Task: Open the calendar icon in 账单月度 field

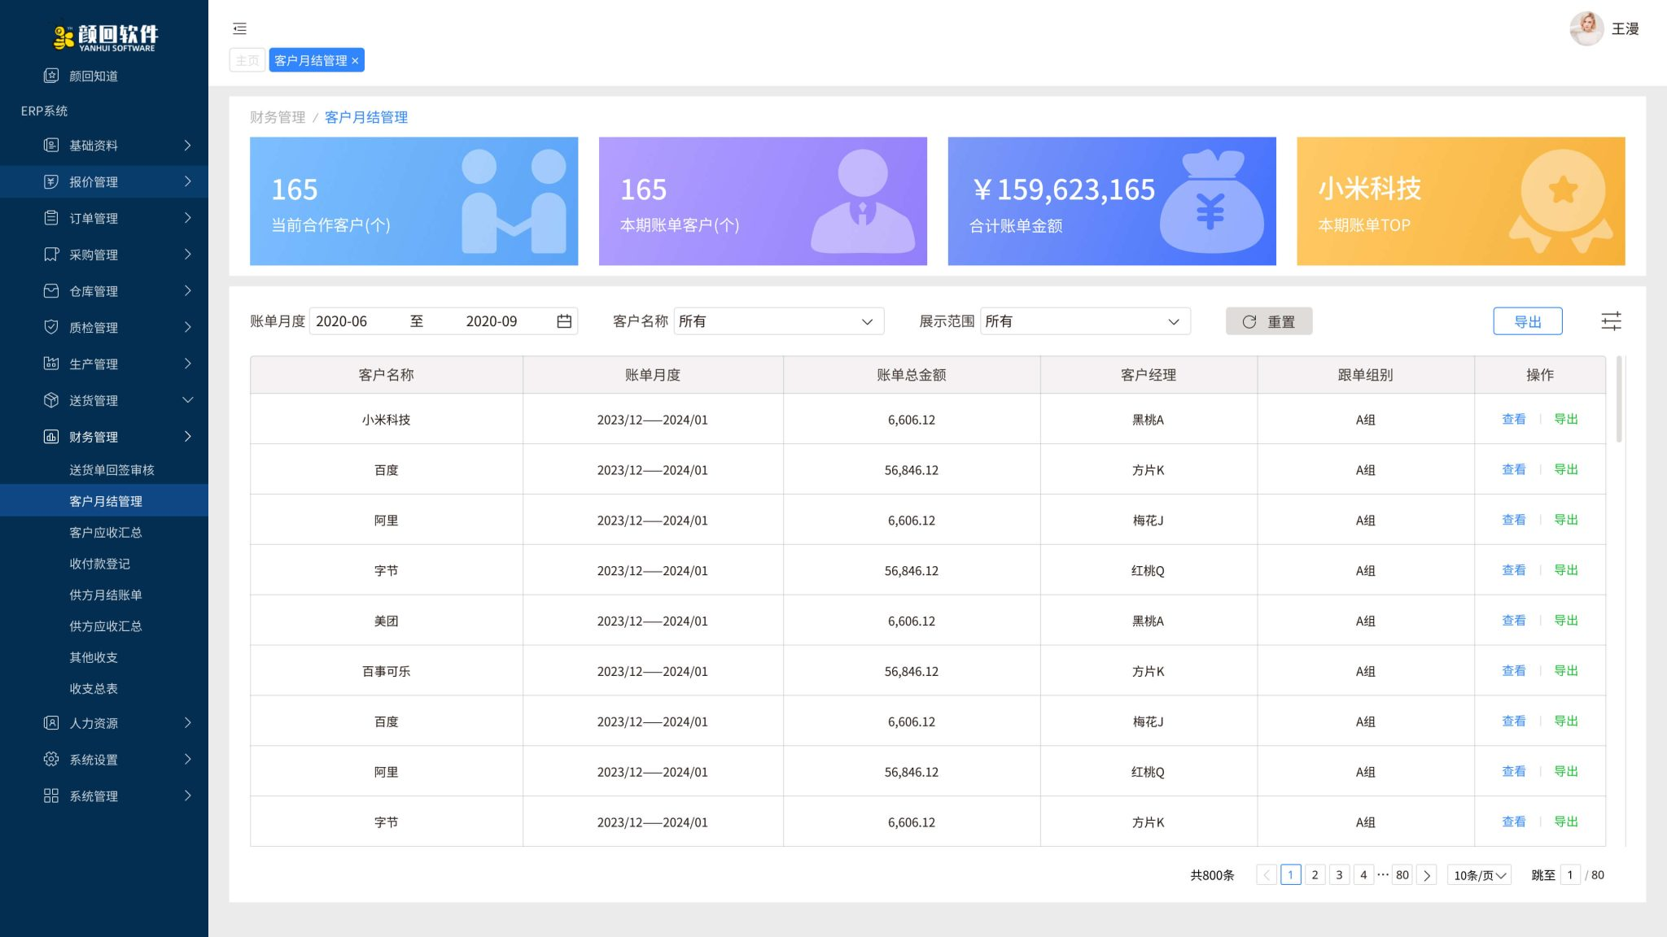Action: [x=564, y=321]
